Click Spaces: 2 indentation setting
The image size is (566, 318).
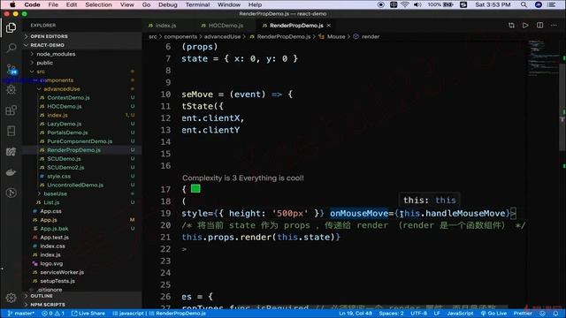pyautogui.click(x=391, y=314)
